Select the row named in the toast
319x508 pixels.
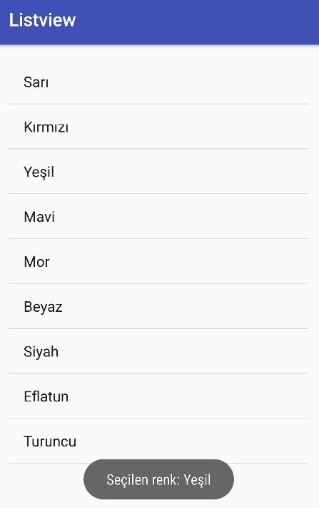pos(158,172)
